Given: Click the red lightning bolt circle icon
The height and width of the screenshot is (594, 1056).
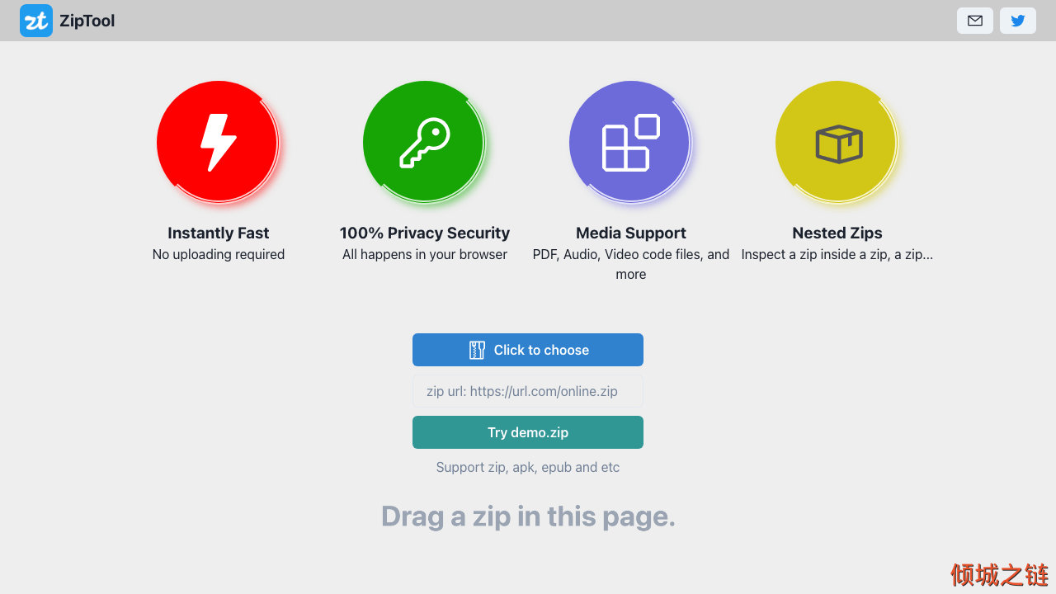Looking at the screenshot, I should coord(218,142).
